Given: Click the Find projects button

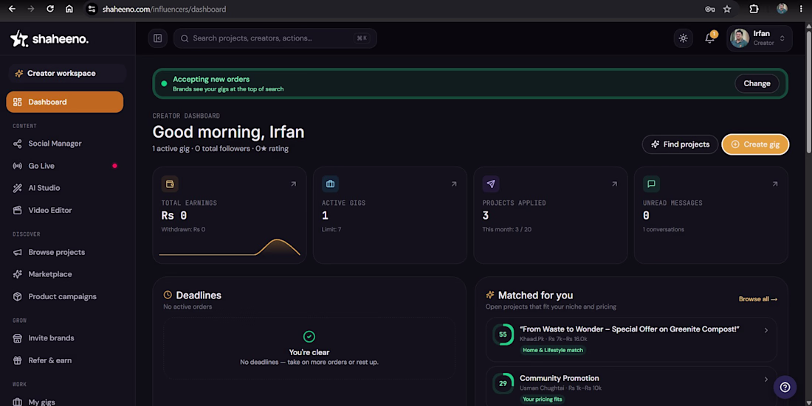Looking at the screenshot, I should pos(680,144).
